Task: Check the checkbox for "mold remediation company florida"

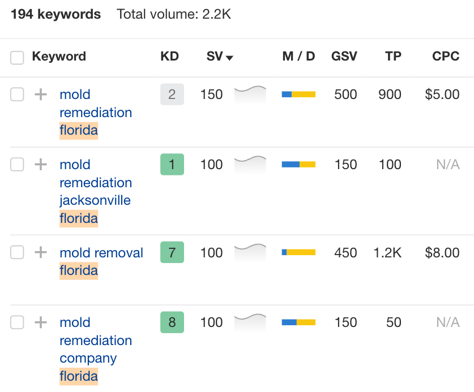Action: [x=17, y=322]
